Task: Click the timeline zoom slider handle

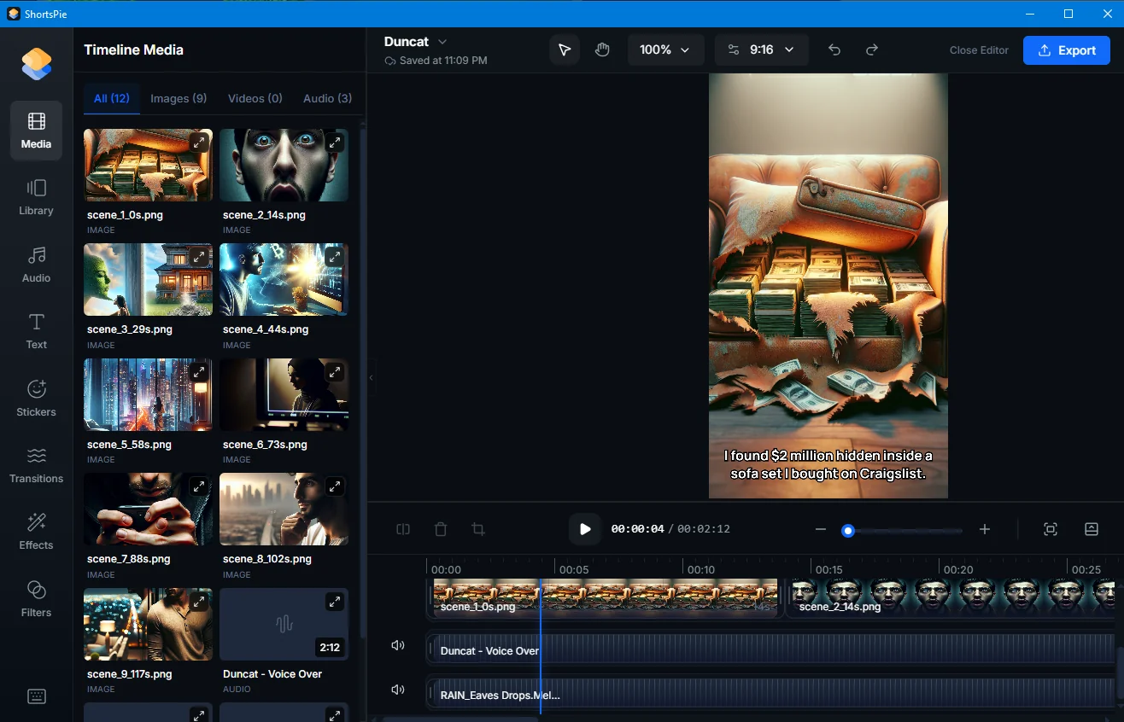Action: (x=847, y=530)
